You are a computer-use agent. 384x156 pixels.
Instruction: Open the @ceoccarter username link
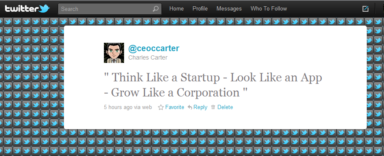[x=154, y=48]
